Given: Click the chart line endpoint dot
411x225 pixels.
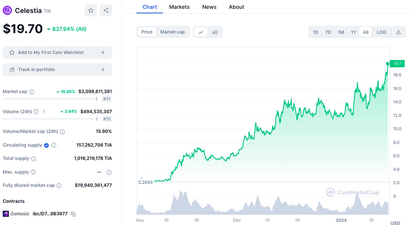Looking at the screenshot, I should click(388, 64).
